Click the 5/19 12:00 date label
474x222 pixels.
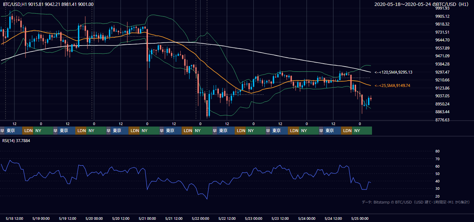click(68, 219)
